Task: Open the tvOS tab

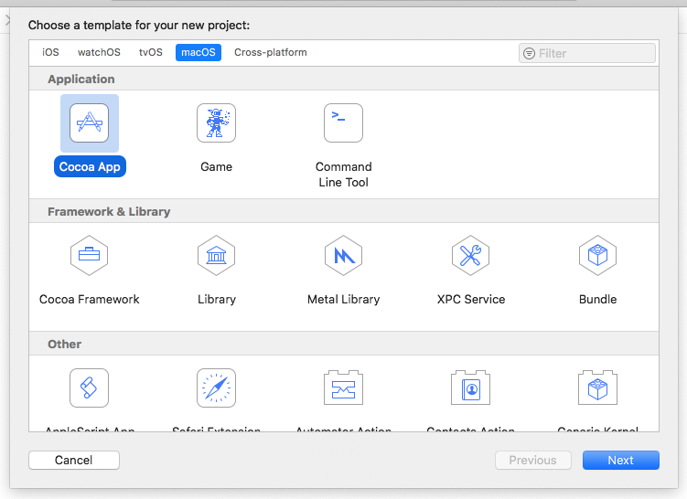Action: click(151, 52)
